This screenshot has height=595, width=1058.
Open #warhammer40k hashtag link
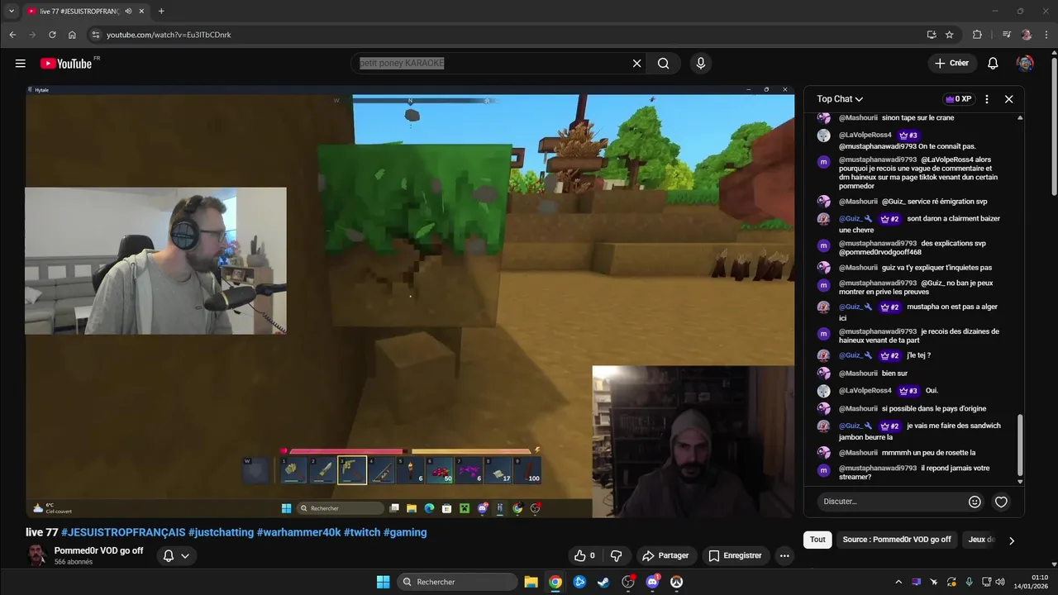pyautogui.click(x=298, y=532)
